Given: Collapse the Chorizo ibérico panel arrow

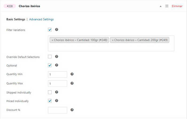Looking at the screenshot, I should tap(161, 6).
